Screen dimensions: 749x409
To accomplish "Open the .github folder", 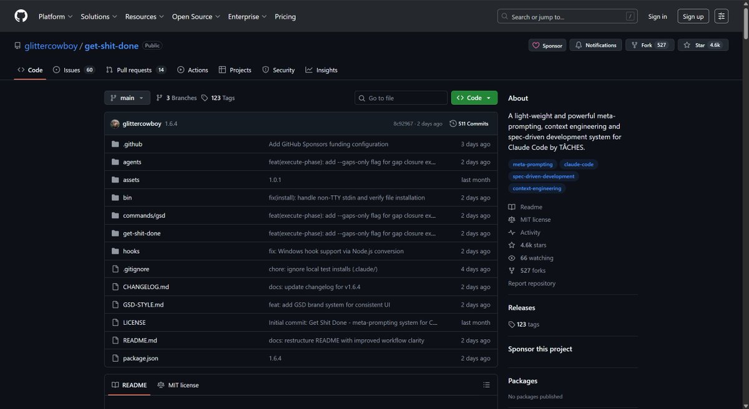I will coord(132,144).
